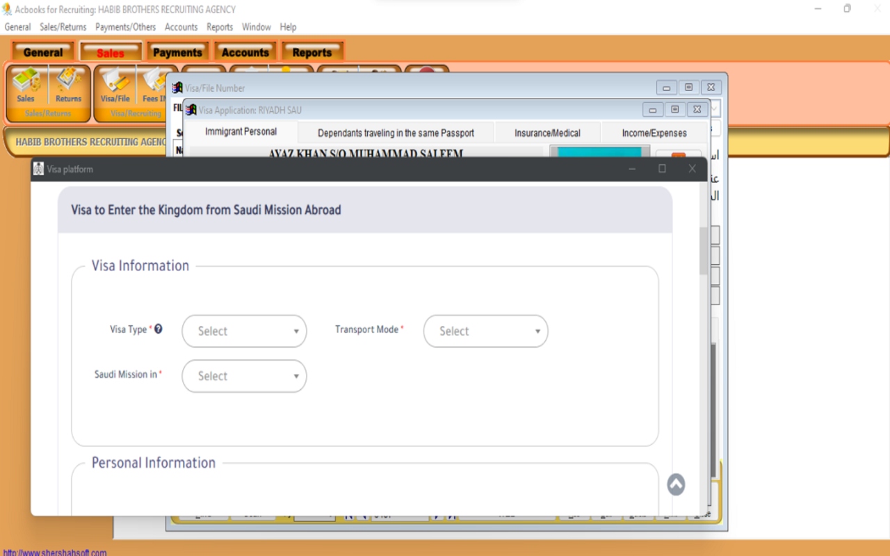Select the Dependants traveling in same Passport tab
The width and height of the screenshot is (890, 556).
tap(396, 133)
